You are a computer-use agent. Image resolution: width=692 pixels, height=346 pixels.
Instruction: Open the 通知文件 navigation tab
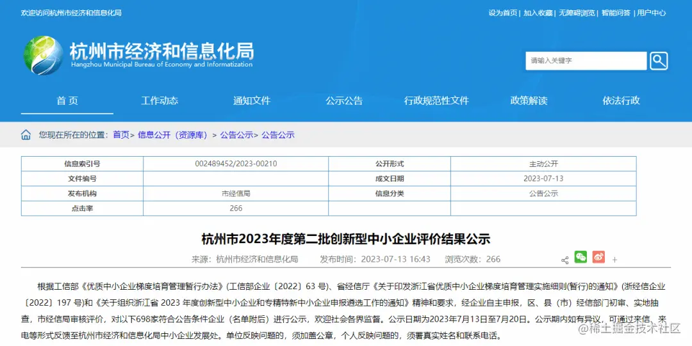pyautogui.click(x=252, y=100)
